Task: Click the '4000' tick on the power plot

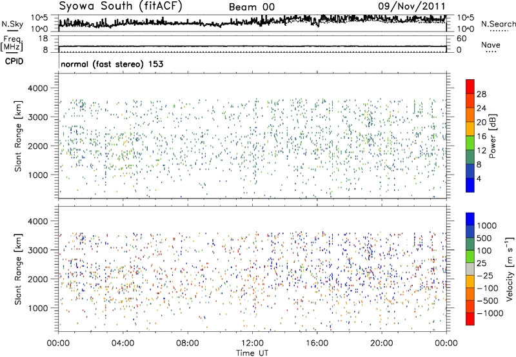Action: [x=38, y=88]
